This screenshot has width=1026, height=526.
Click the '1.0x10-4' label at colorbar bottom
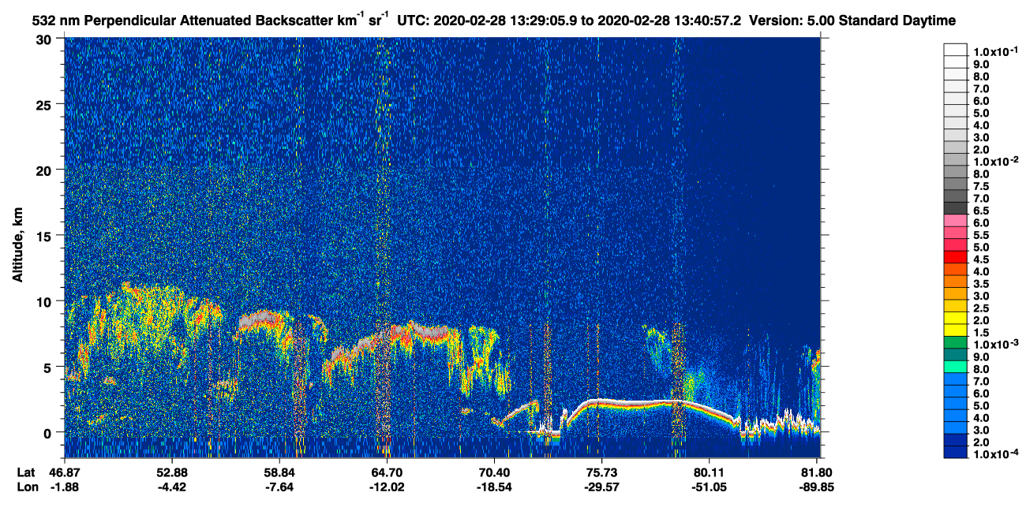(x=995, y=454)
